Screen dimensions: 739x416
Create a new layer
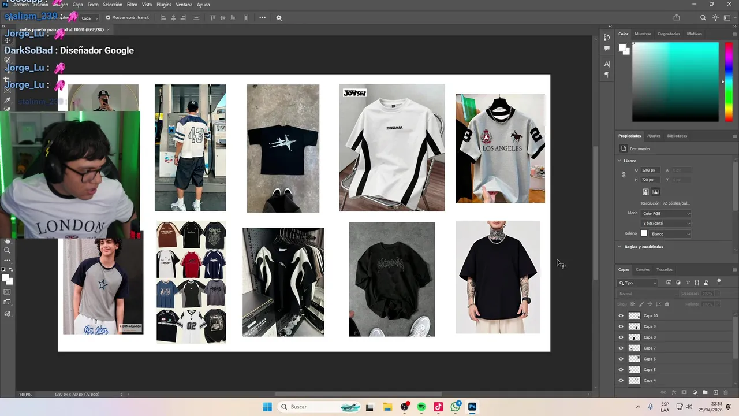coord(715,392)
